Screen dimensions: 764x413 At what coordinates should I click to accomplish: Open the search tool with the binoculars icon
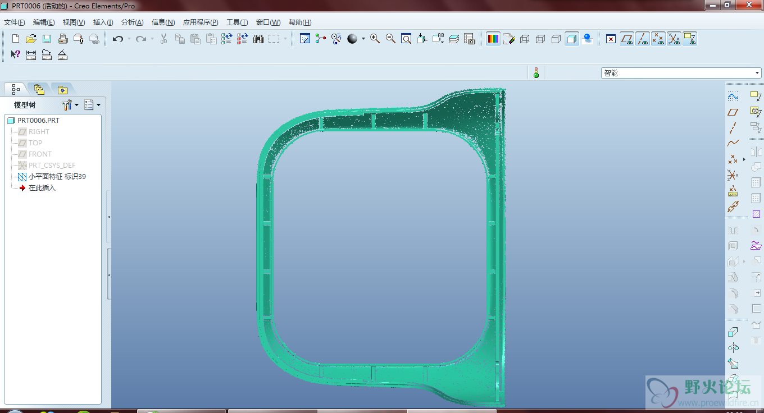coord(258,39)
